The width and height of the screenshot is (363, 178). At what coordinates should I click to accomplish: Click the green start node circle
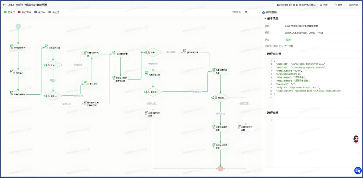pos(18,26)
